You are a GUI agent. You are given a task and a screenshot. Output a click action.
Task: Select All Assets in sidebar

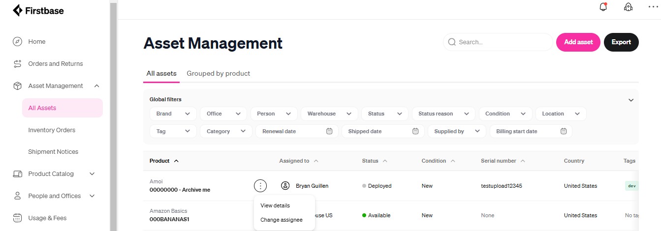click(x=63, y=108)
